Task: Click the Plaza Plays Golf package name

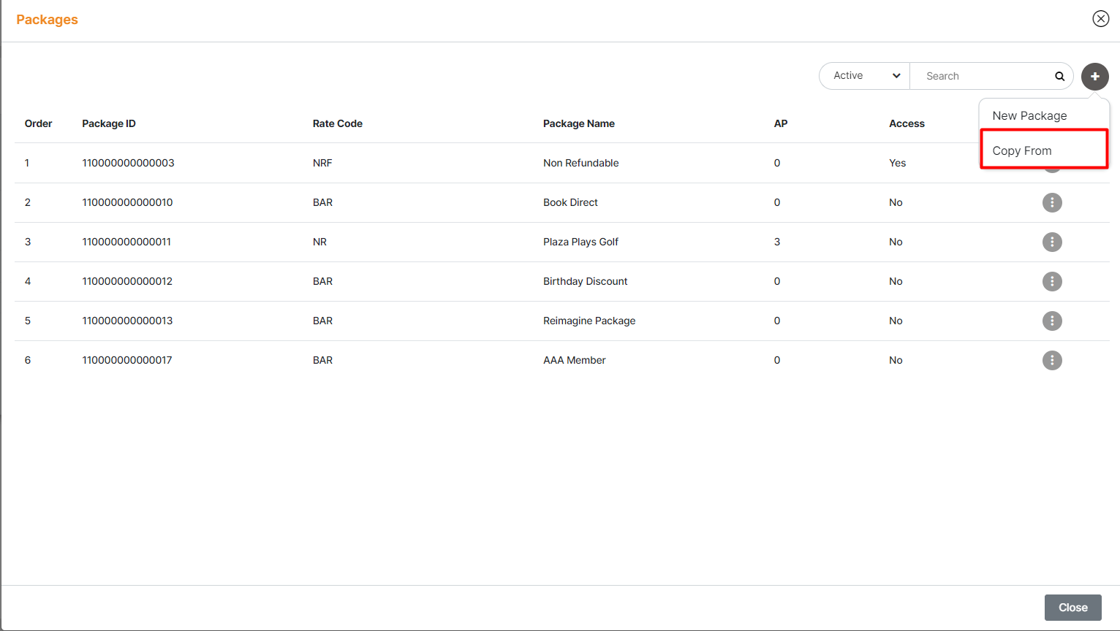Action: [580, 242]
